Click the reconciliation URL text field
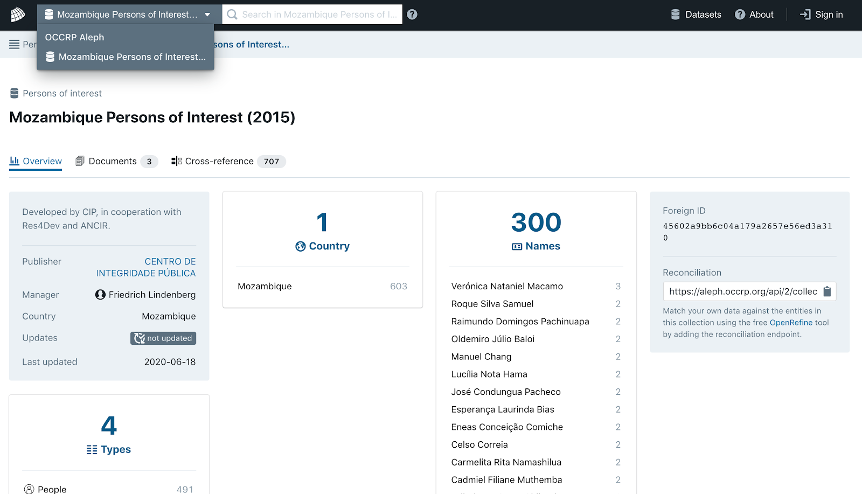 click(x=742, y=291)
